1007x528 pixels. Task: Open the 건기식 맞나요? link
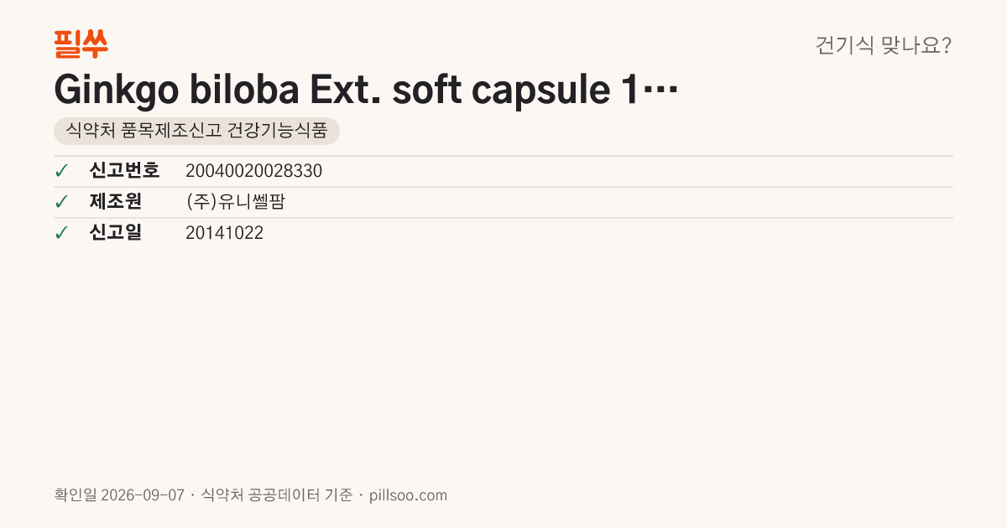pyautogui.click(x=884, y=45)
